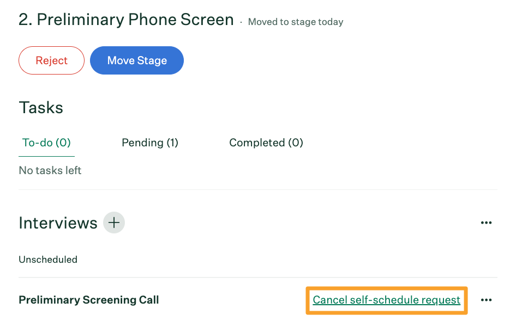Open the Completed (0) tab
The height and width of the screenshot is (321, 510).
(266, 143)
